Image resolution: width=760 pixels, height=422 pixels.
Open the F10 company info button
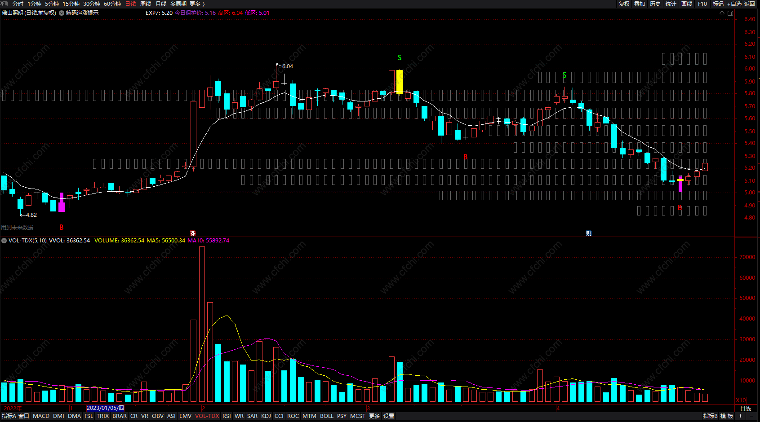tap(702, 4)
